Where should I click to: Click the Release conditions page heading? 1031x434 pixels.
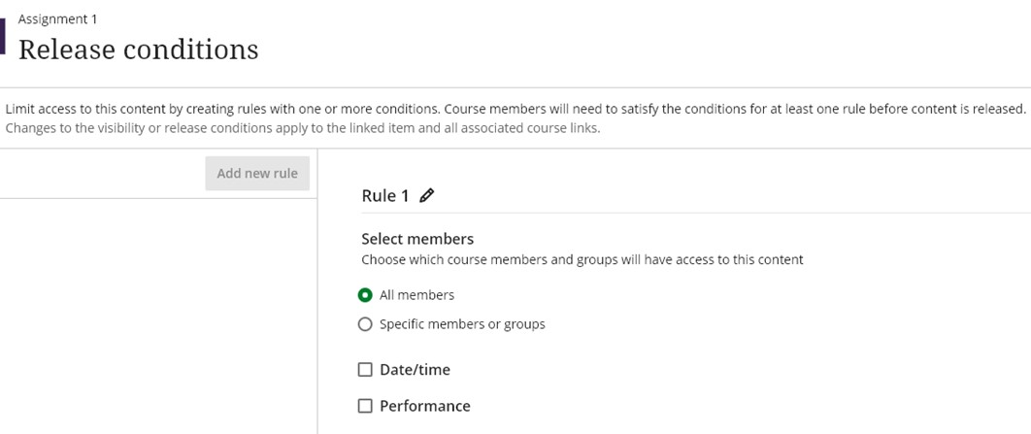click(138, 50)
